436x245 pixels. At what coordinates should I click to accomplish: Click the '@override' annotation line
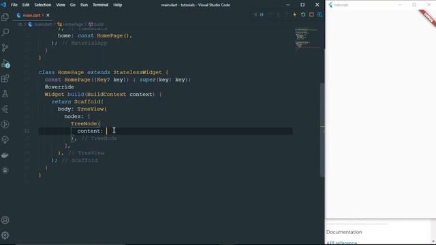tap(59, 87)
